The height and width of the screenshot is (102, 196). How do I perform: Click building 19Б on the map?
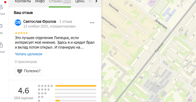pyautogui.click(x=141, y=78)
